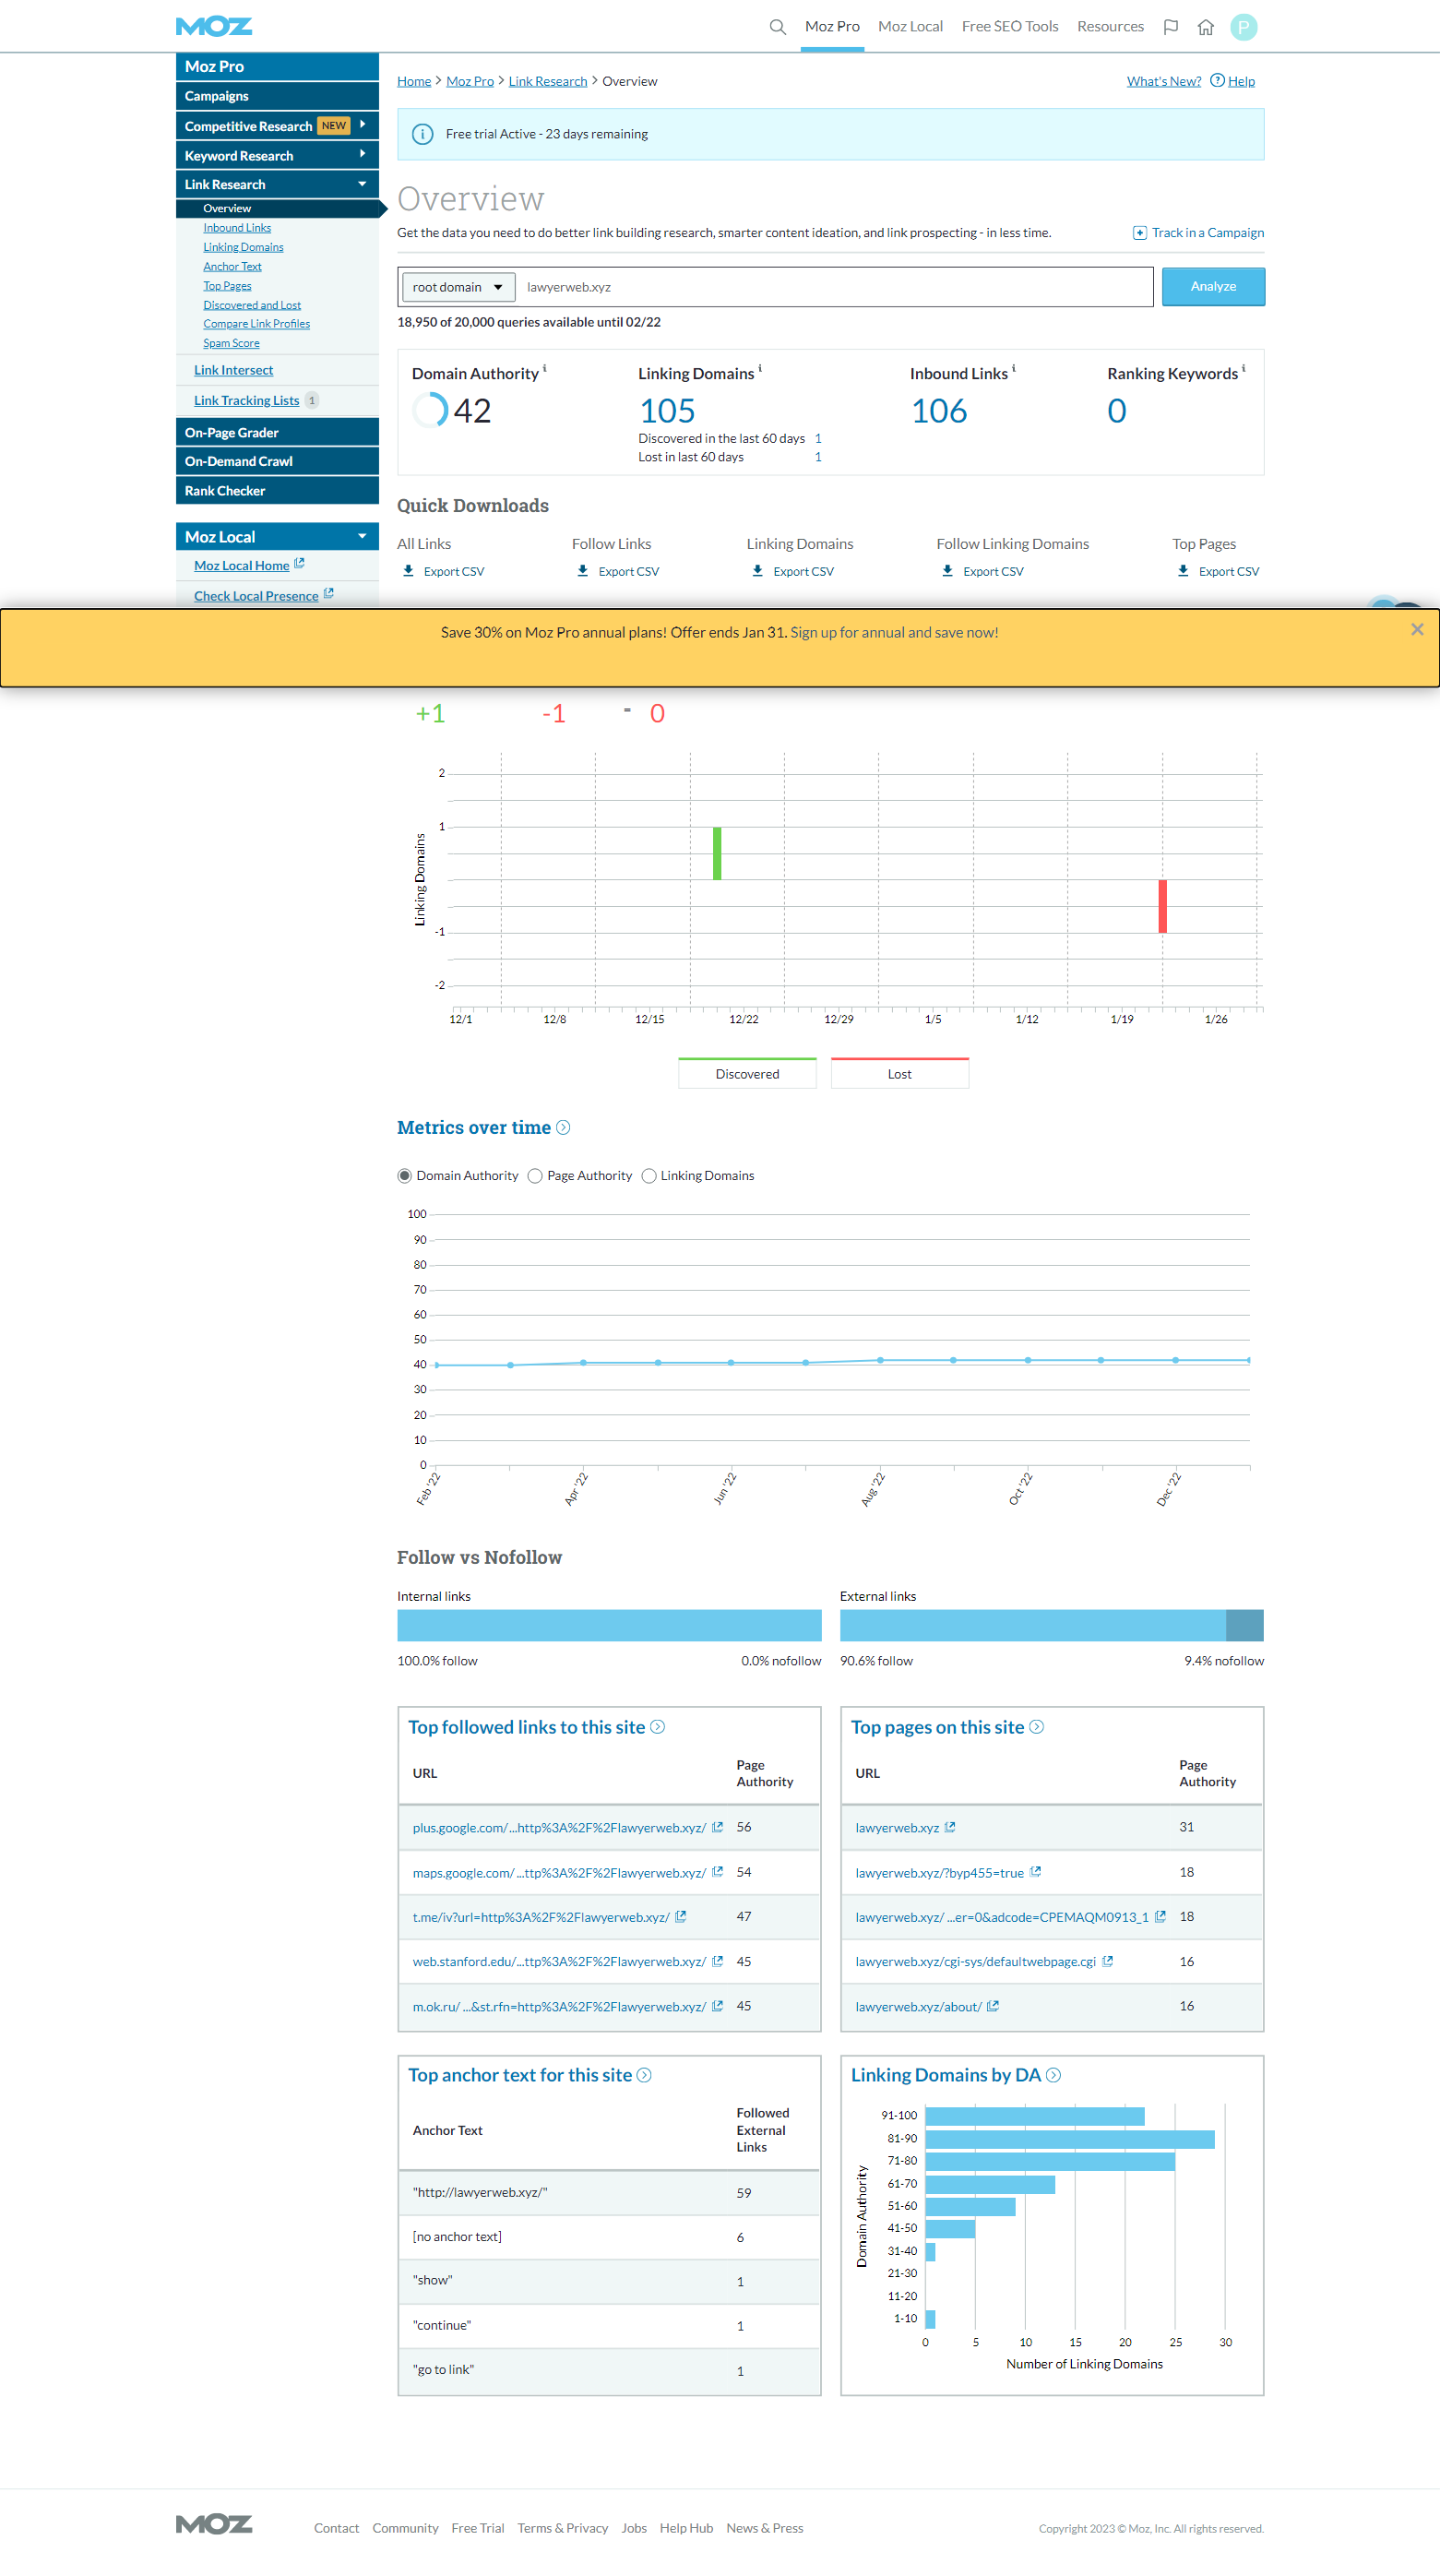
Task: Click What's New? link
Action: tap(1163, 81)
